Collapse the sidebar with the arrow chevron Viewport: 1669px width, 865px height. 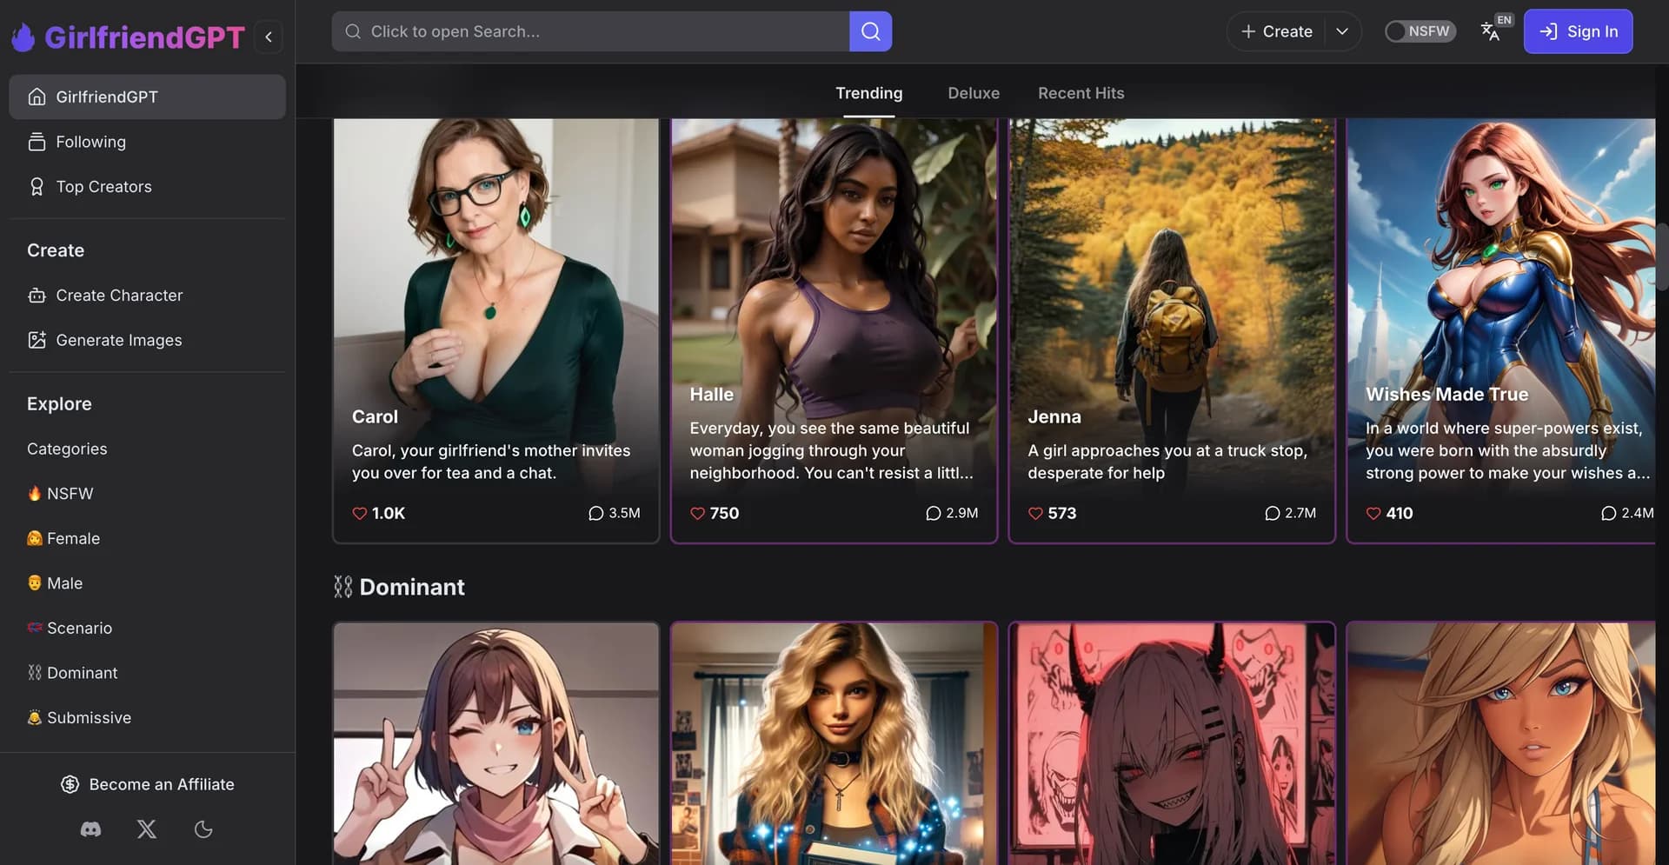click(x=269, y=37)
